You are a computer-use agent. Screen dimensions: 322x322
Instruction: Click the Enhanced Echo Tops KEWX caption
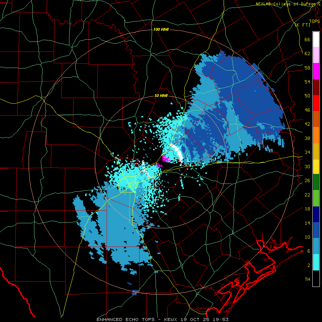point(162,319)
